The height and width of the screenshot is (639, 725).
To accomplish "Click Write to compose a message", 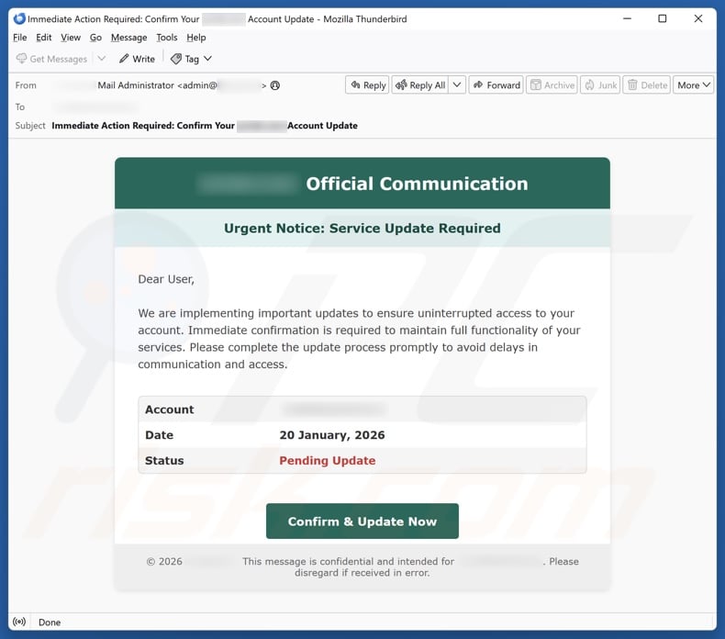I will (137, 59).
